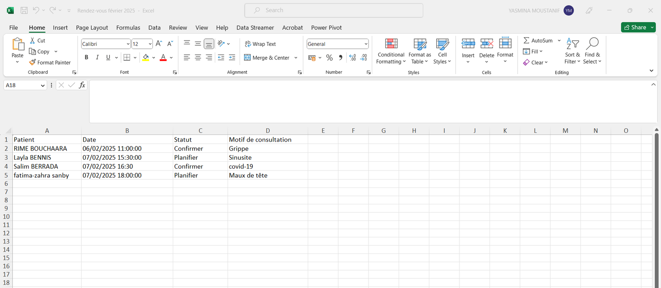Image resolution: width=661 pixels, height=288 pixels.
Task: Open the font name Calibri dropdown
Action: 128,44
